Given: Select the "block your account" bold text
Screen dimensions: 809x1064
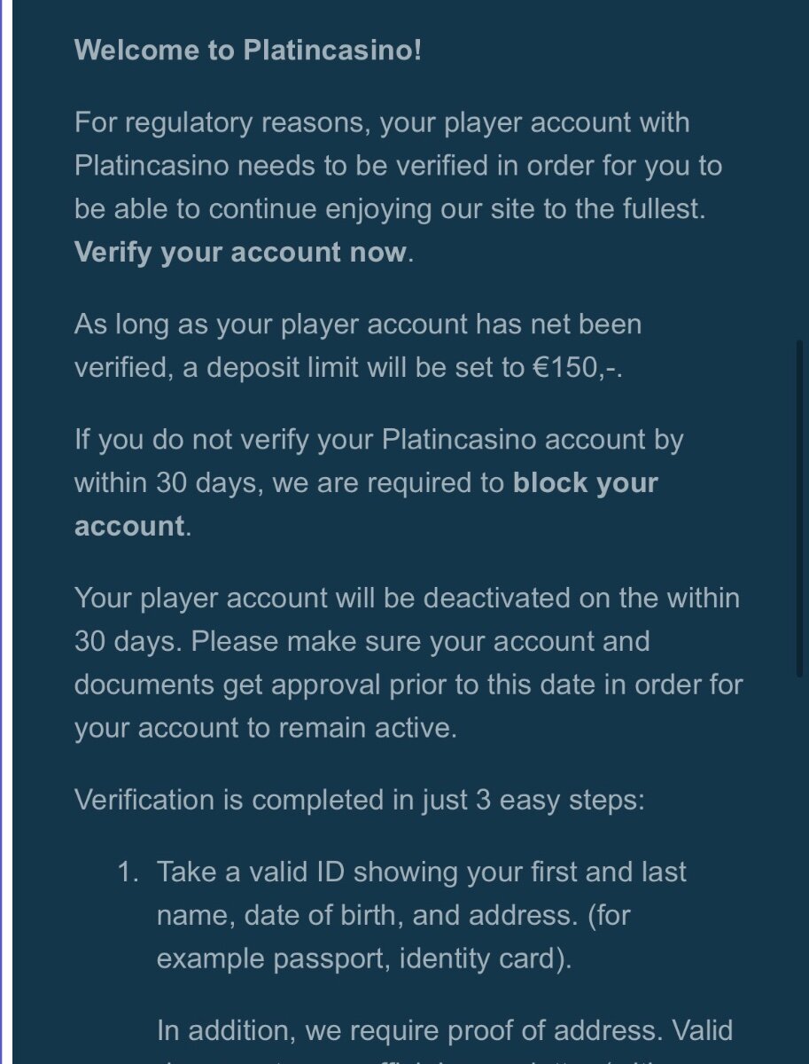Looking at the screenshot, I should [x=586, y=483].
